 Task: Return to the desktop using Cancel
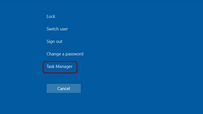click(63, 88)
